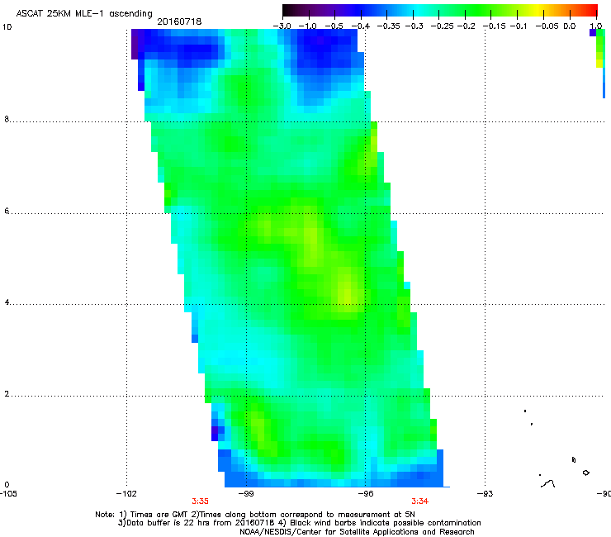
Task: Click the note line starting "Note: 1) Times are GMT"
Action: 255,515
